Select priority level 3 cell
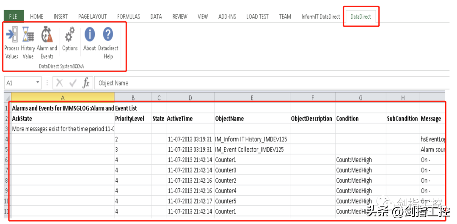Image resolution: width=457 pixels, height=224 pixels. point(133,149)
